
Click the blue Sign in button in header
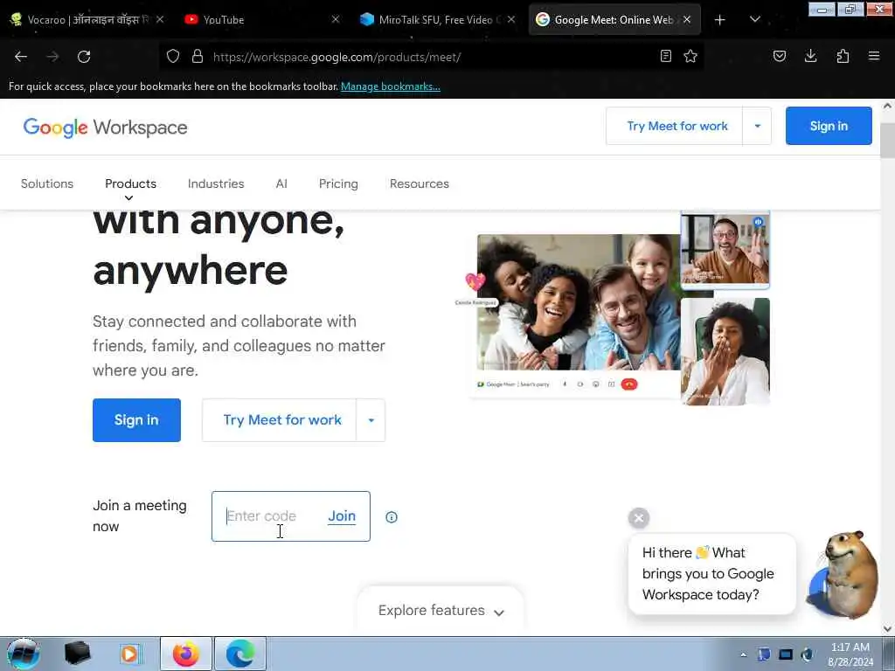point(829,126)
